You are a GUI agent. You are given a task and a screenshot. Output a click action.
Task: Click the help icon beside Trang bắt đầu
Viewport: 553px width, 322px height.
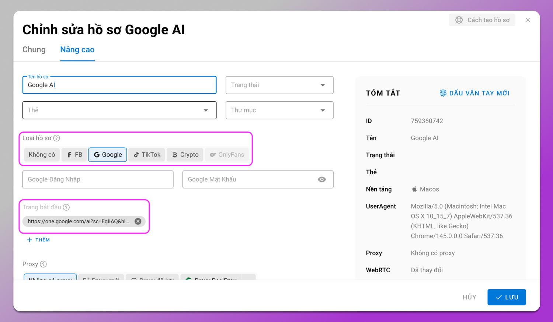[x=66, y=207]
